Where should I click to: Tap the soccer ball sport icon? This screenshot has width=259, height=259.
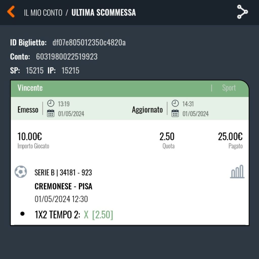(21, 172)
